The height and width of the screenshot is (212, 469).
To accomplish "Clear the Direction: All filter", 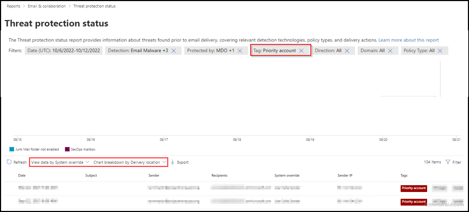I will coord(347,50).
